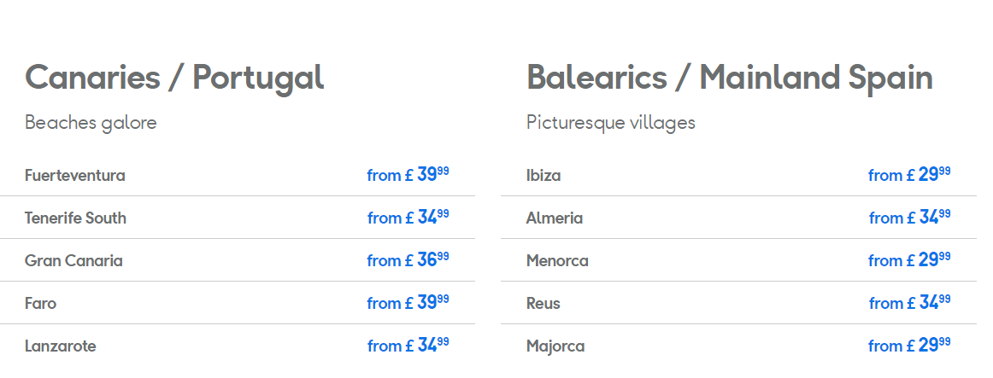
Task: Click Majorca's from £29.99 price
Action: 909,346
